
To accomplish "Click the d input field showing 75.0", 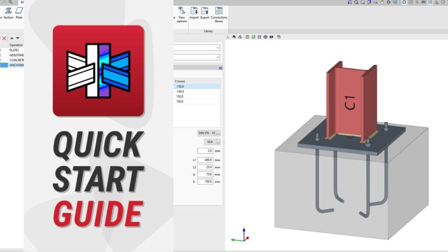I will coord(205,174).
